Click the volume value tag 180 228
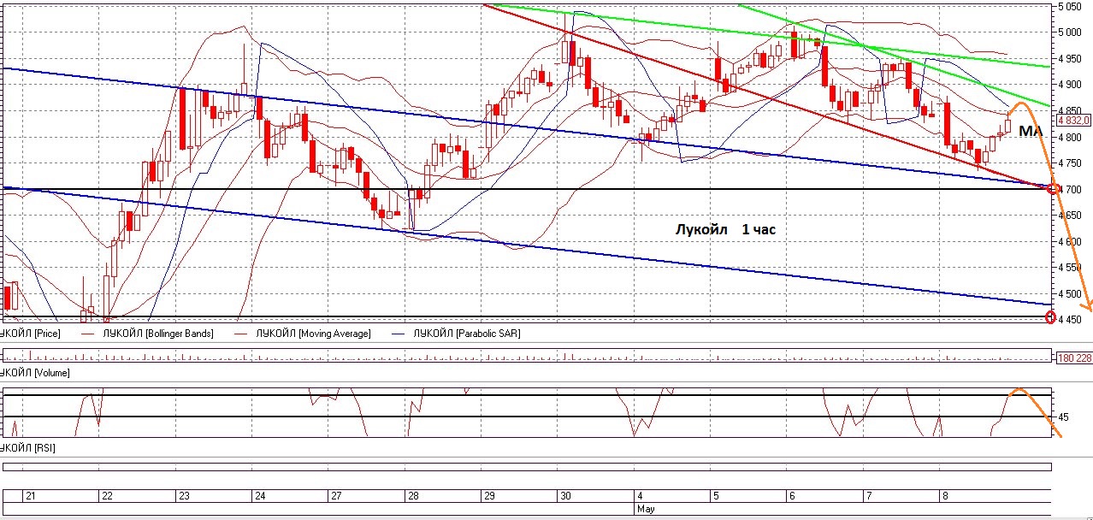Image resolution: width=1093 pixels, height=520 pixels. point(1075,357)
